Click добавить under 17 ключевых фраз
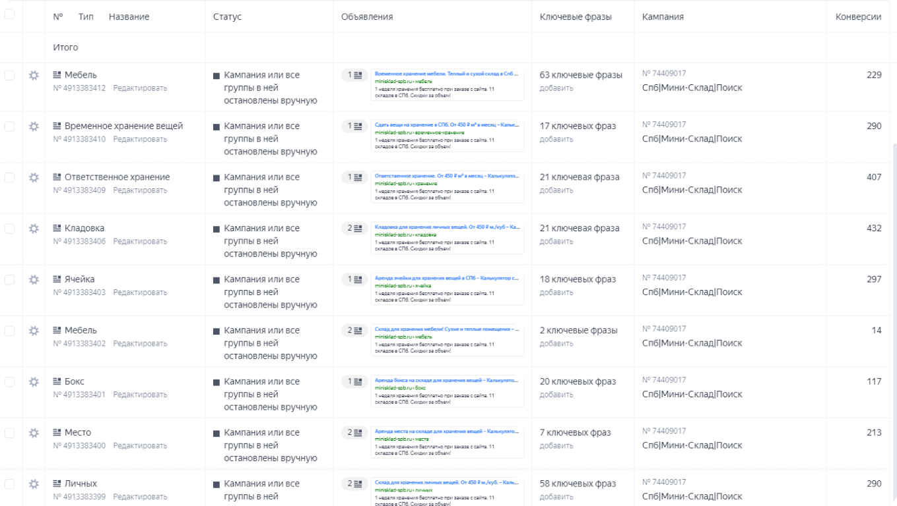 [556, 139]
